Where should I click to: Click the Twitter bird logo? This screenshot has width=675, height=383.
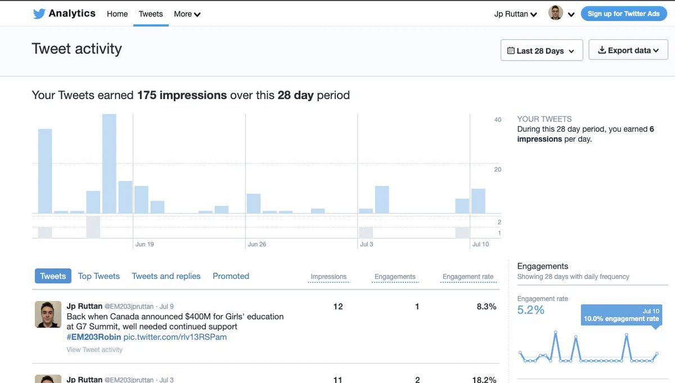click(39, 13)
